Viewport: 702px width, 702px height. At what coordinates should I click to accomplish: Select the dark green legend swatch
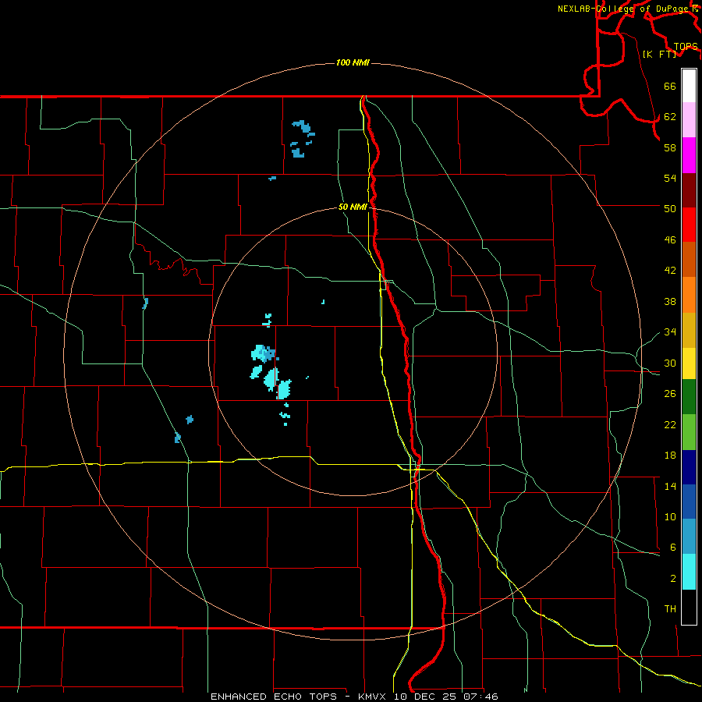point(689,397)
